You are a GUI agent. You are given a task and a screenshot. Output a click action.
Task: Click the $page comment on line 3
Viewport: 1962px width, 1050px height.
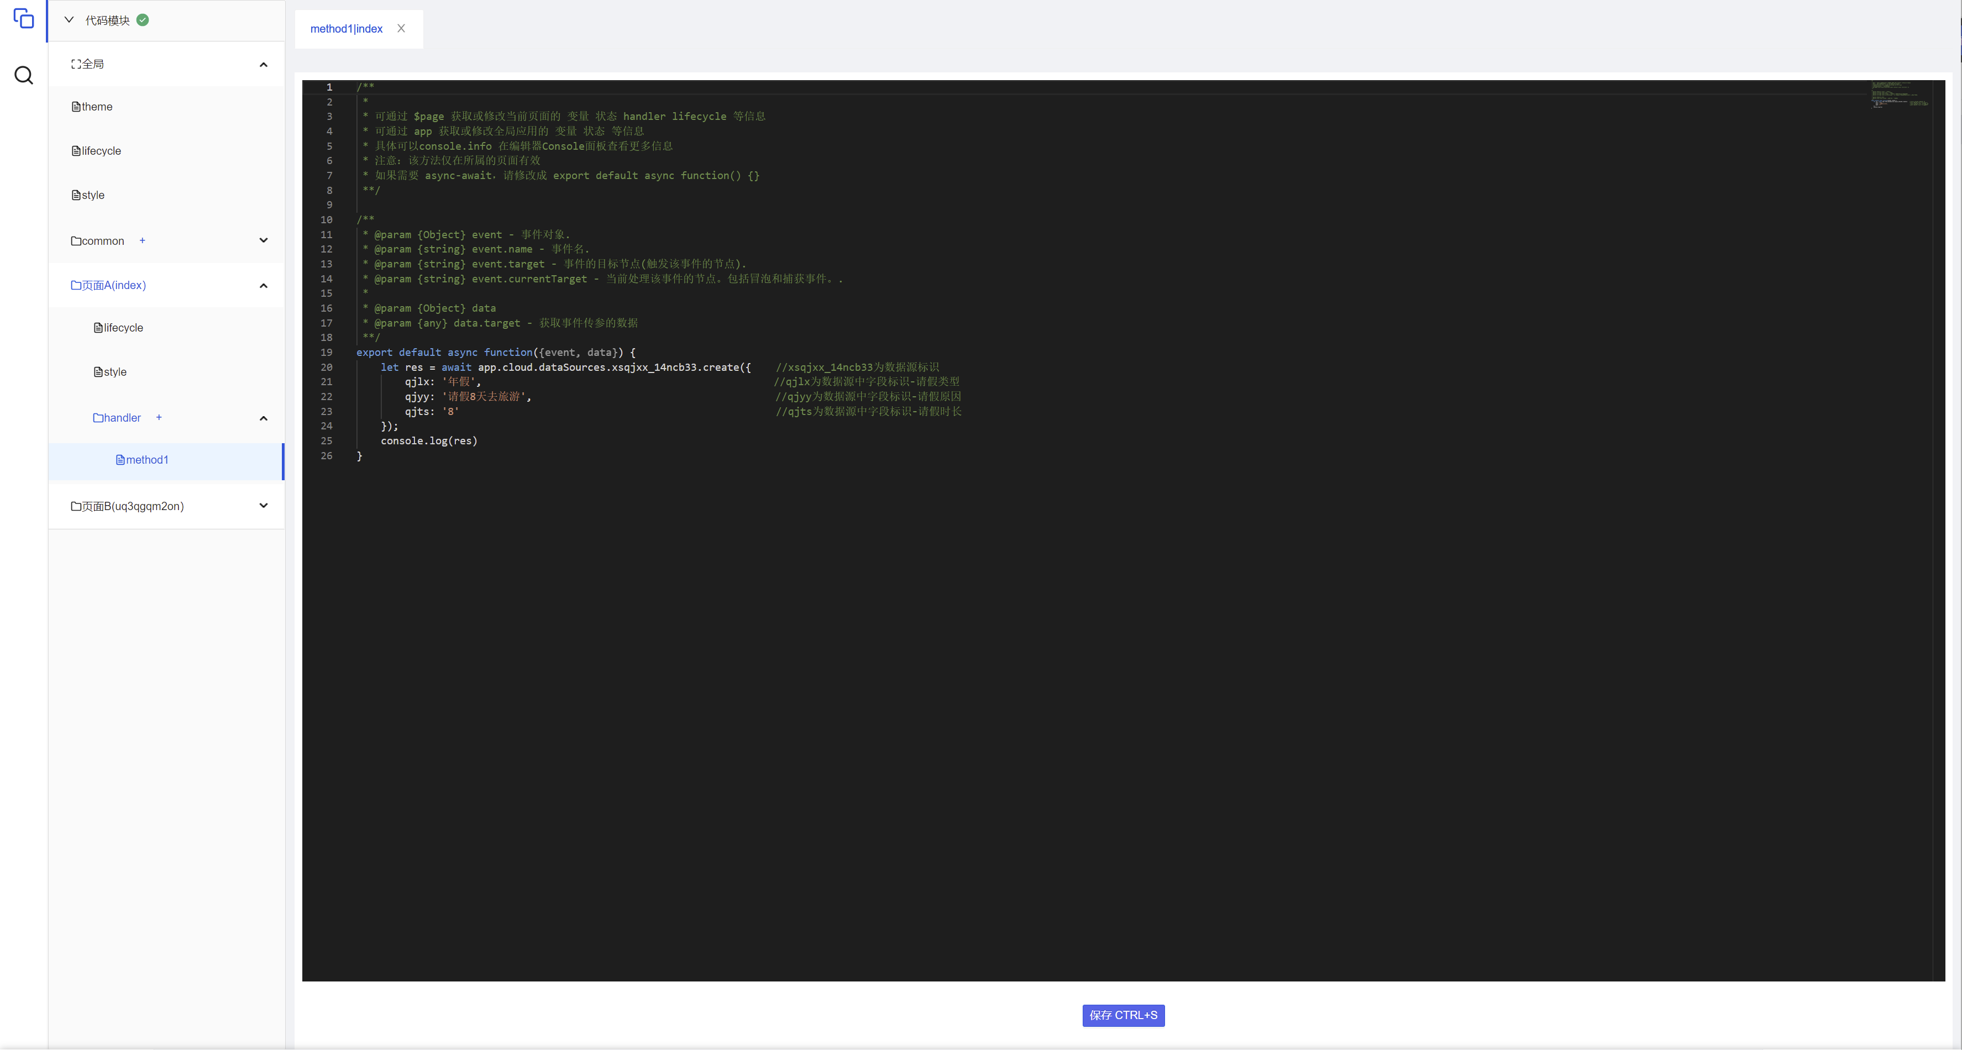(x=564, y=117)
